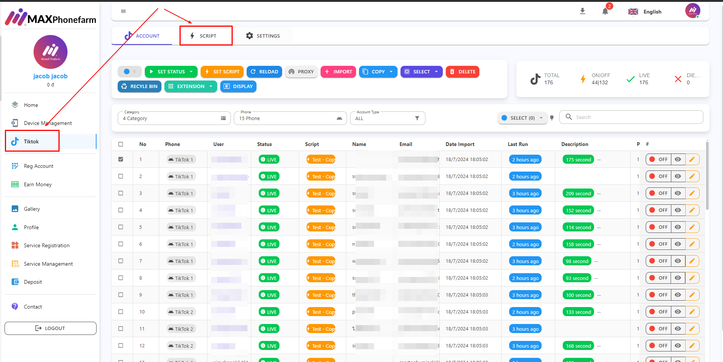
Task: Click the search magnifier icon
Action: coord(569,117)
